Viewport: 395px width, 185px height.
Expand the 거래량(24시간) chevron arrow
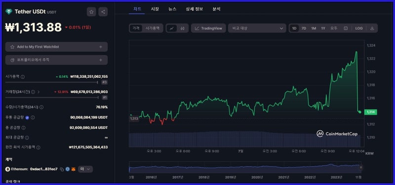pos(39,92)
